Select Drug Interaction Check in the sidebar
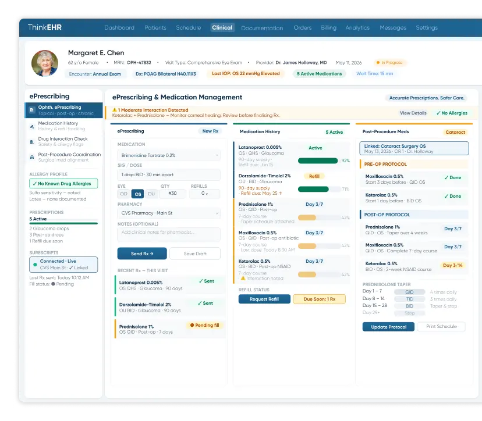 point(63,141)
